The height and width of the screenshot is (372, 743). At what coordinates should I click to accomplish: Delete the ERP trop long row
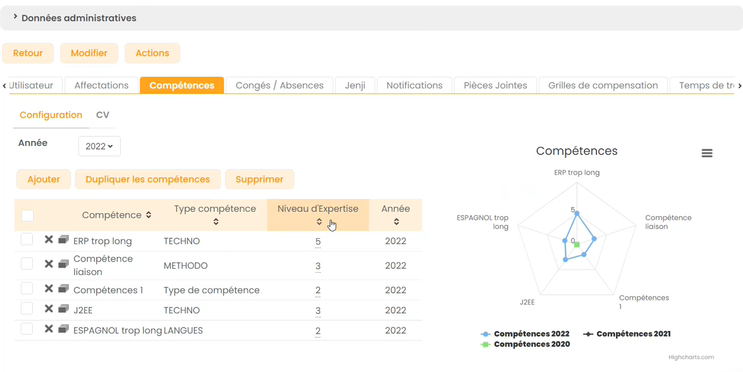(49, 240)
